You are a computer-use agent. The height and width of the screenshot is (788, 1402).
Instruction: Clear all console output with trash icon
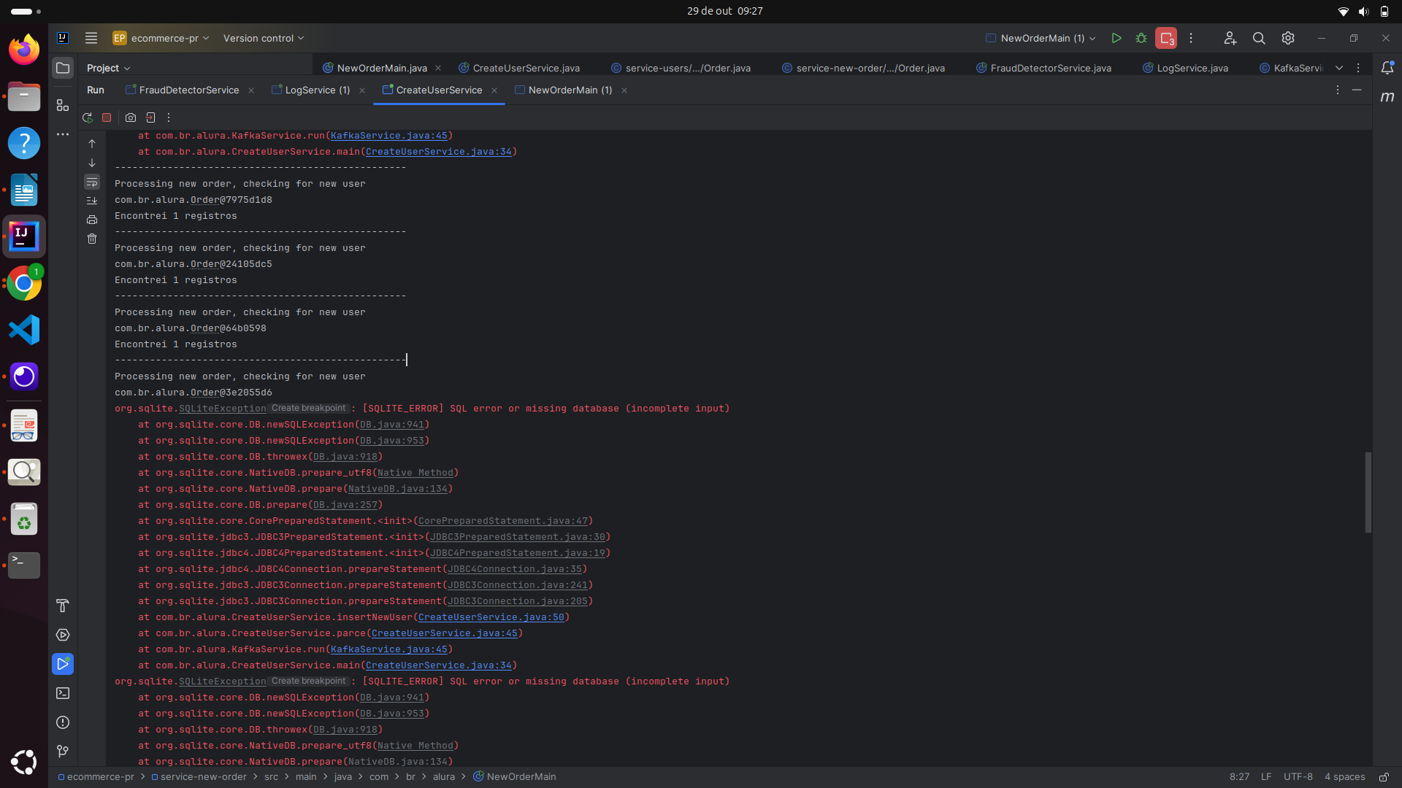tap(92, 239)
